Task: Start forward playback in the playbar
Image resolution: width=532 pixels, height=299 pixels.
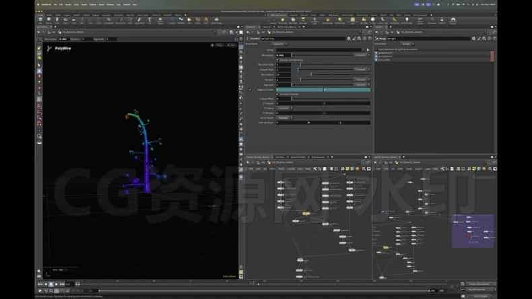Action: 57,284
